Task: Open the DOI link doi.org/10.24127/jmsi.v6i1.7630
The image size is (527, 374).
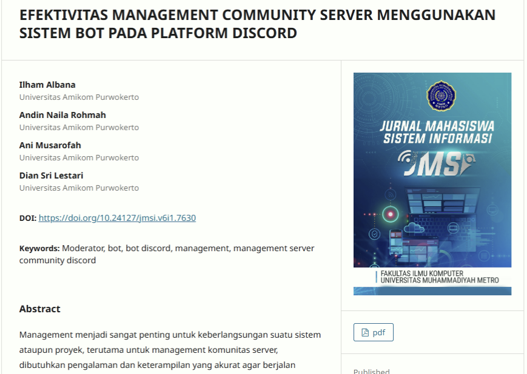Action: pos(117,218)
